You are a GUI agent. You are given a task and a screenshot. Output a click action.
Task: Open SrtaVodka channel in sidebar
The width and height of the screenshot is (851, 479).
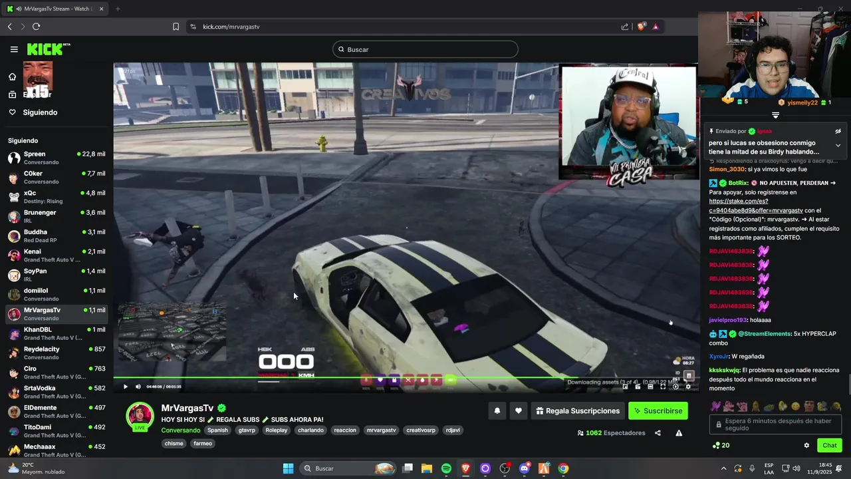(x=57, y=392)
